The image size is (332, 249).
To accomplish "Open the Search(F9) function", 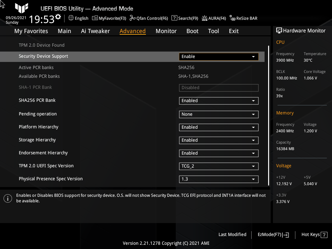I will coord(184,18).
